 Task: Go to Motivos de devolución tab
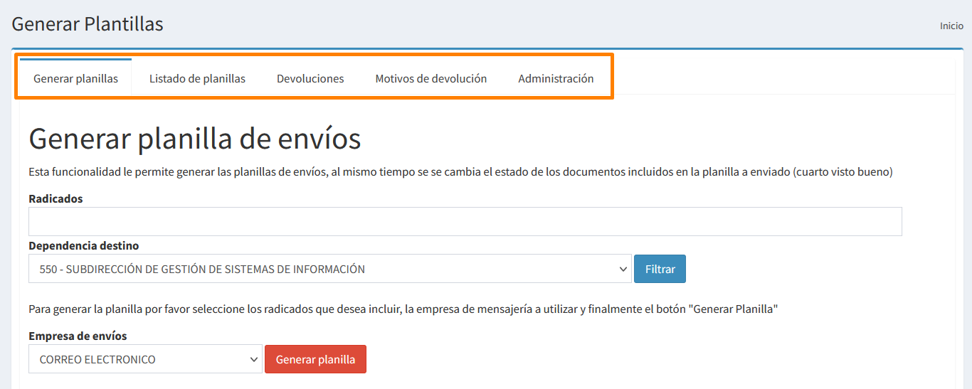(x=431, y=78)
